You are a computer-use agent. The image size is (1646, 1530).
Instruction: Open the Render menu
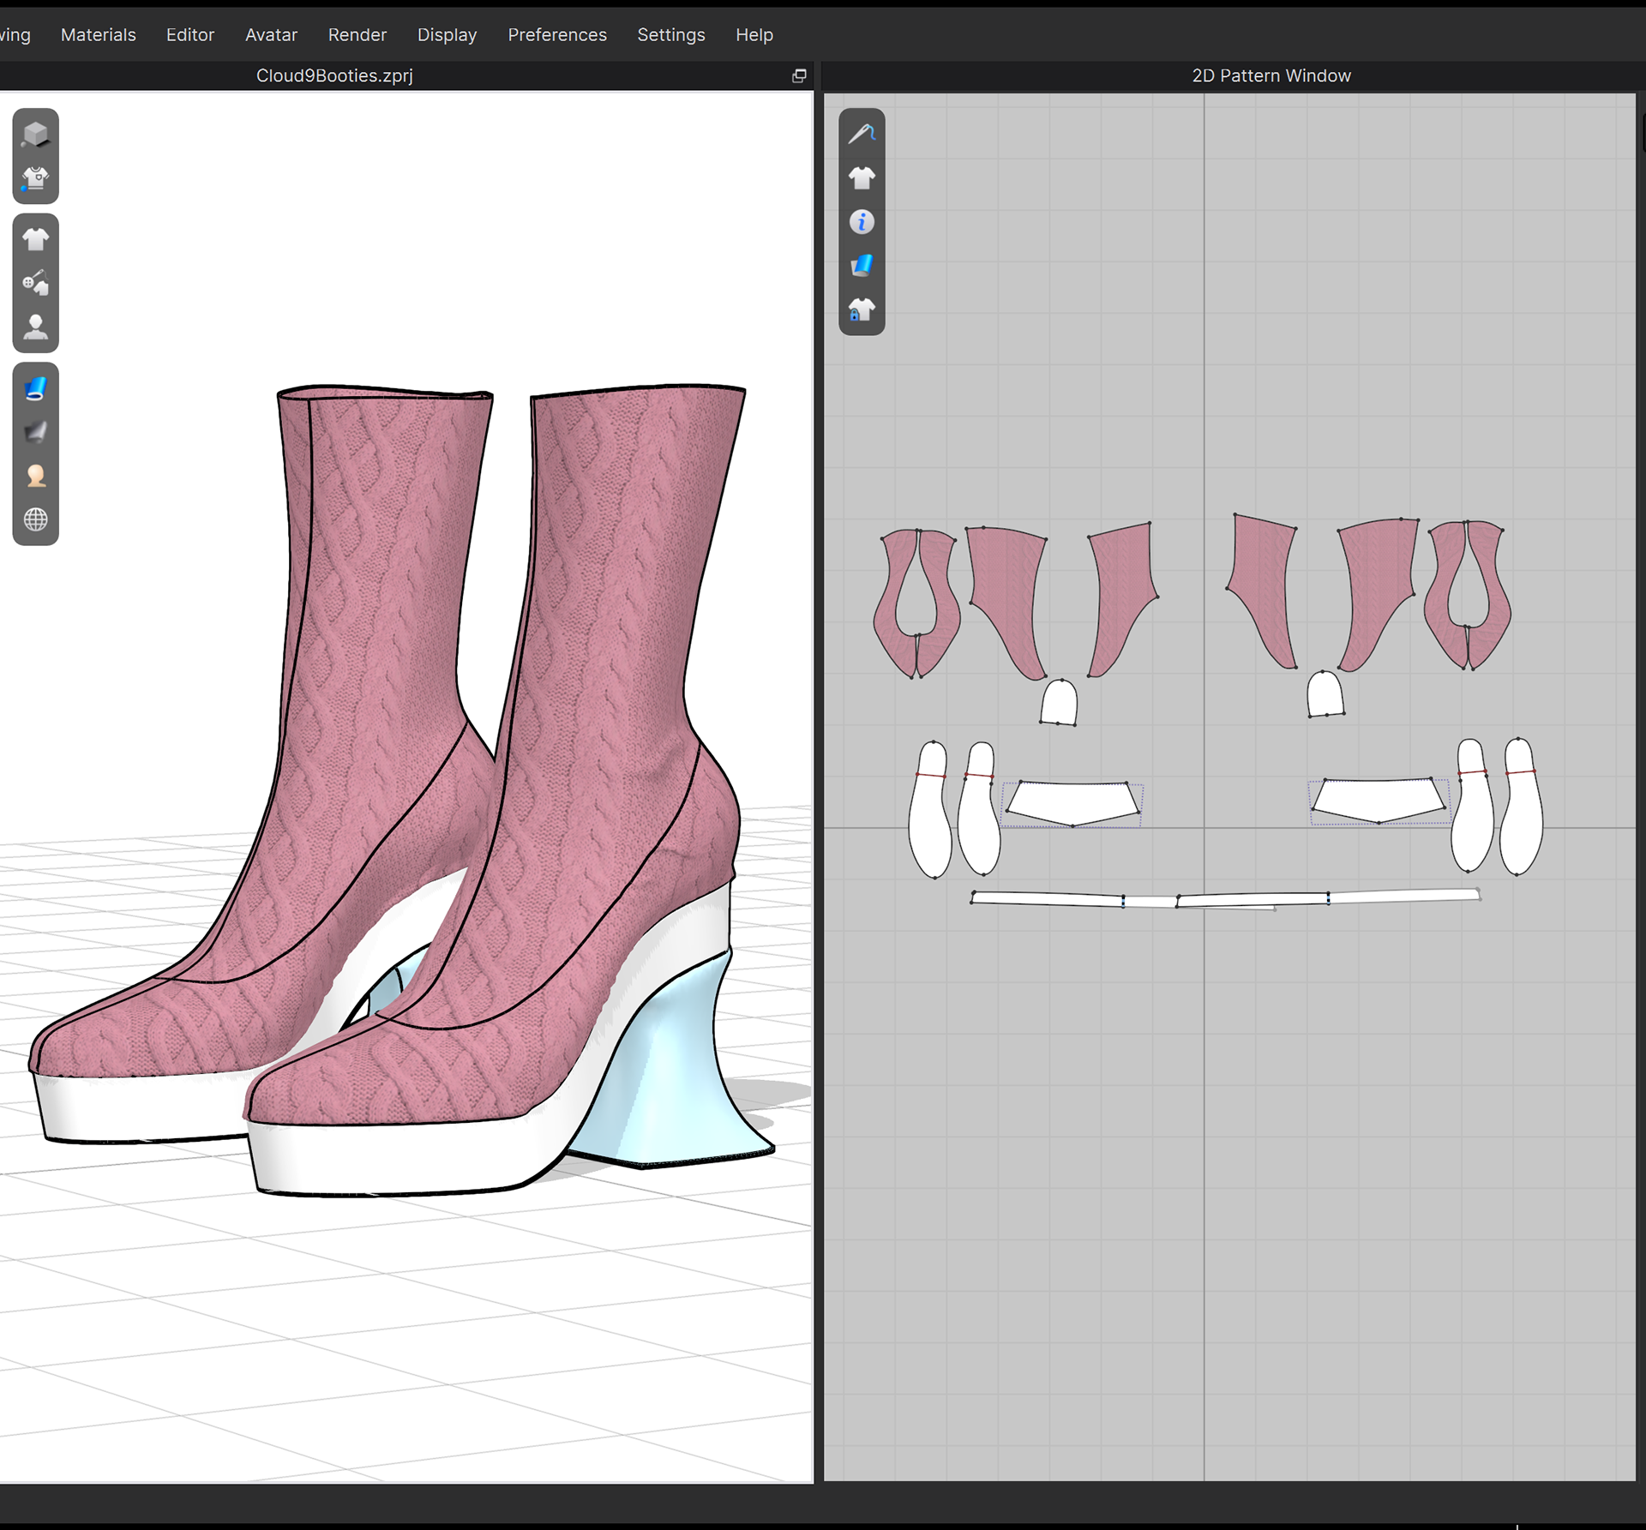click(357, 34)
